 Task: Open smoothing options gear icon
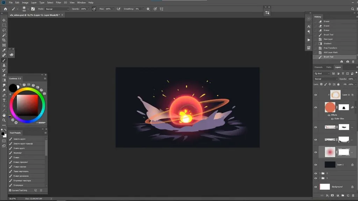[x=148, y=9]
